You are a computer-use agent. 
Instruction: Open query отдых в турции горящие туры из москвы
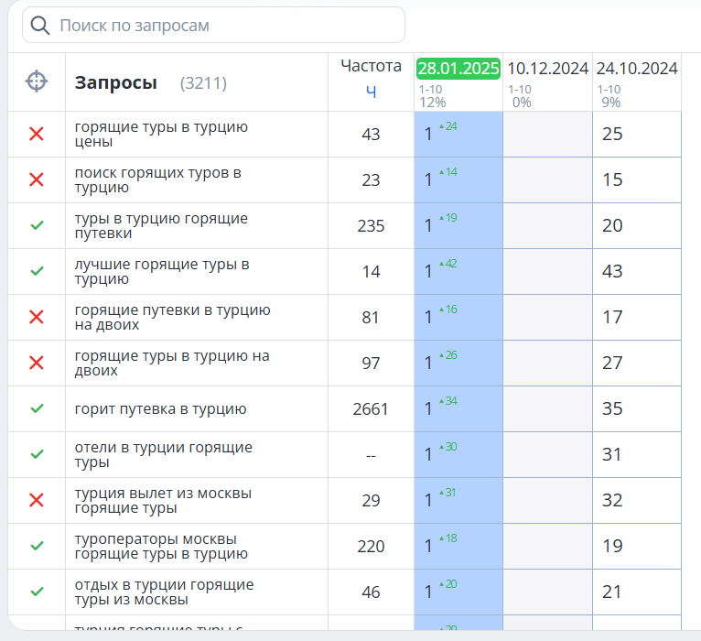point(165,592)
